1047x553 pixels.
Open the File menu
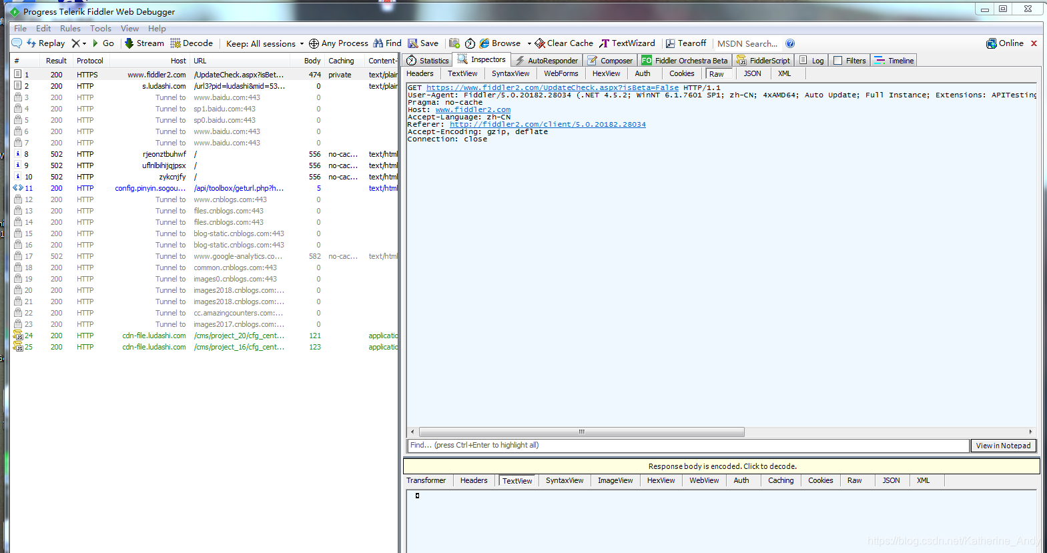point(21,29)
